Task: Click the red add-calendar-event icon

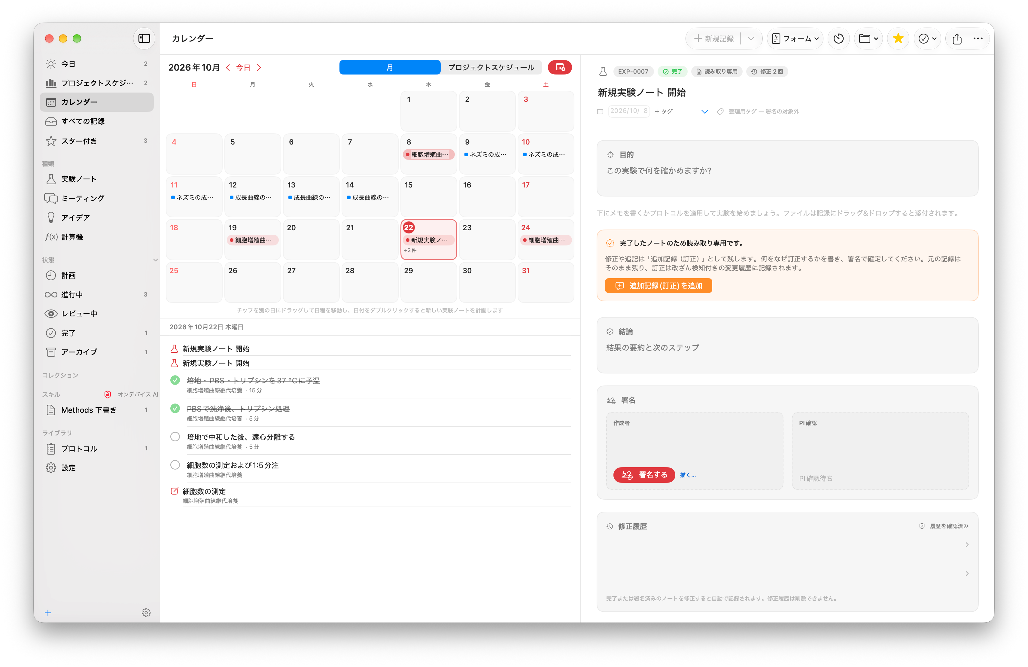Action: tap(560, 67)
